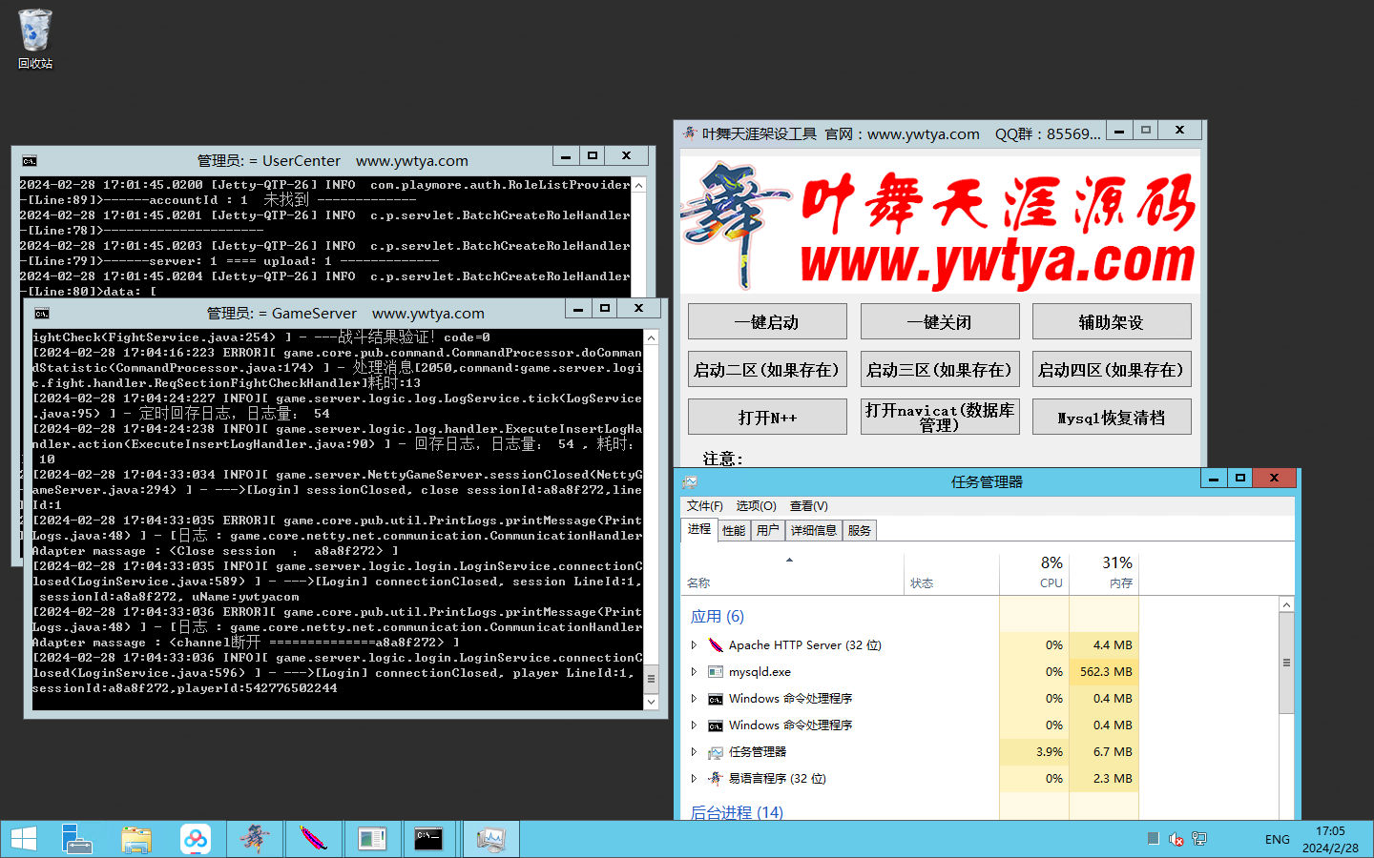The image size is (1374, 858).
Task: Switch to the 性能 tab
Action: (x=734, y=530)
